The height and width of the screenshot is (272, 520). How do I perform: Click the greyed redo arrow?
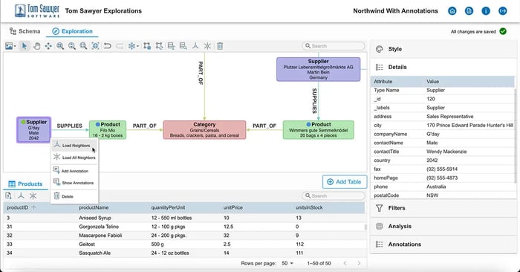click(119, 46)
